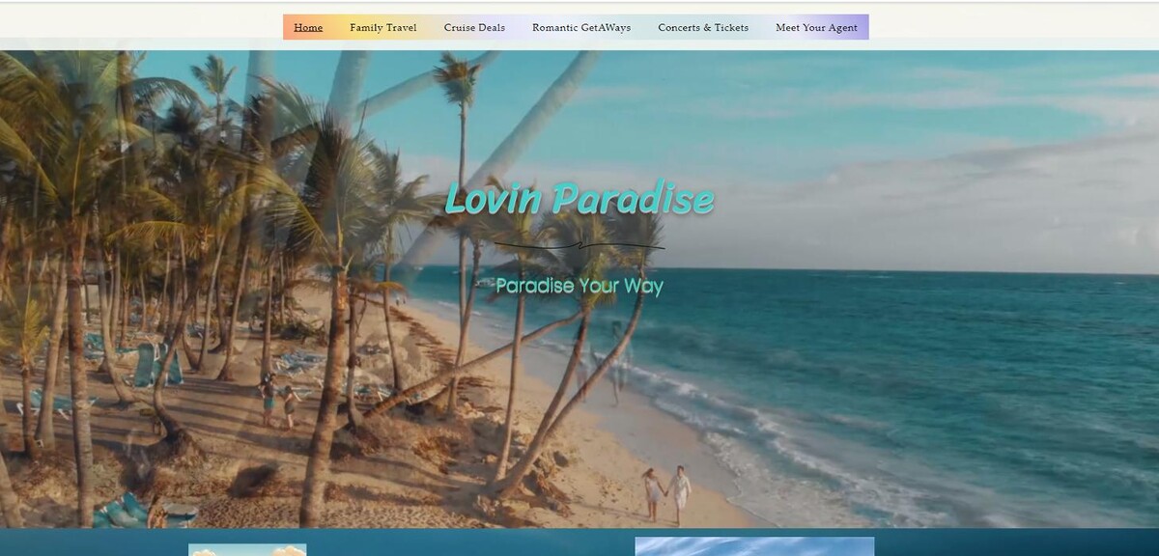1159x556 pixels.
Task: Visit the Meet Your Agent page
Action: (x=816, y=27)
